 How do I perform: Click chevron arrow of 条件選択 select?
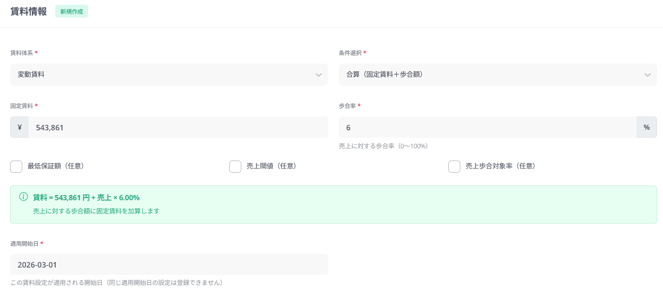pos(647,75)
